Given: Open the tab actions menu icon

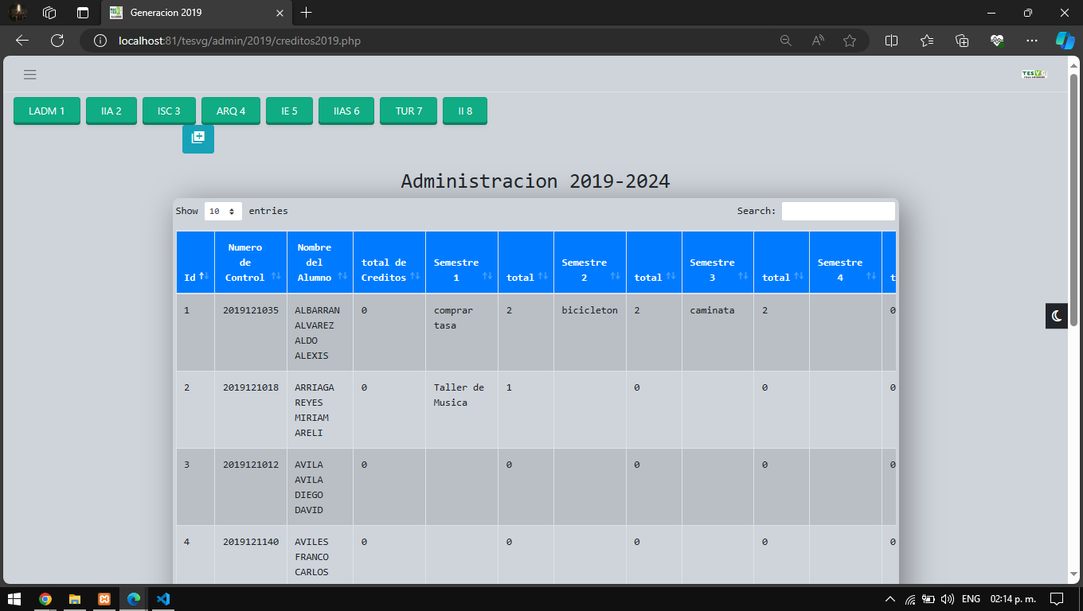Looking at the screenshot, I should [83, 13].
